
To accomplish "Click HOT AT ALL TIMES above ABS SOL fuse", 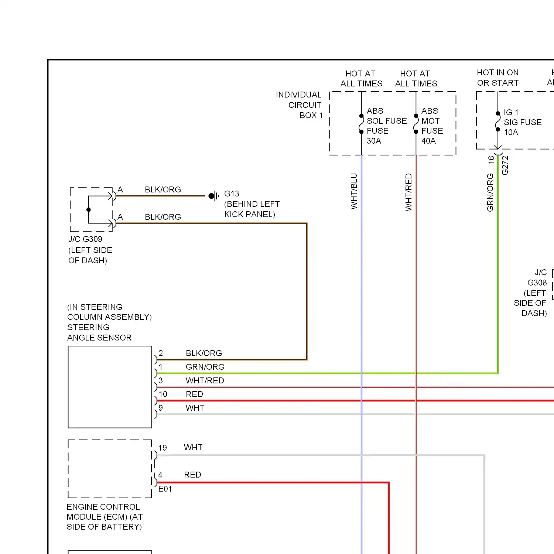I will [x=361, y=79].
